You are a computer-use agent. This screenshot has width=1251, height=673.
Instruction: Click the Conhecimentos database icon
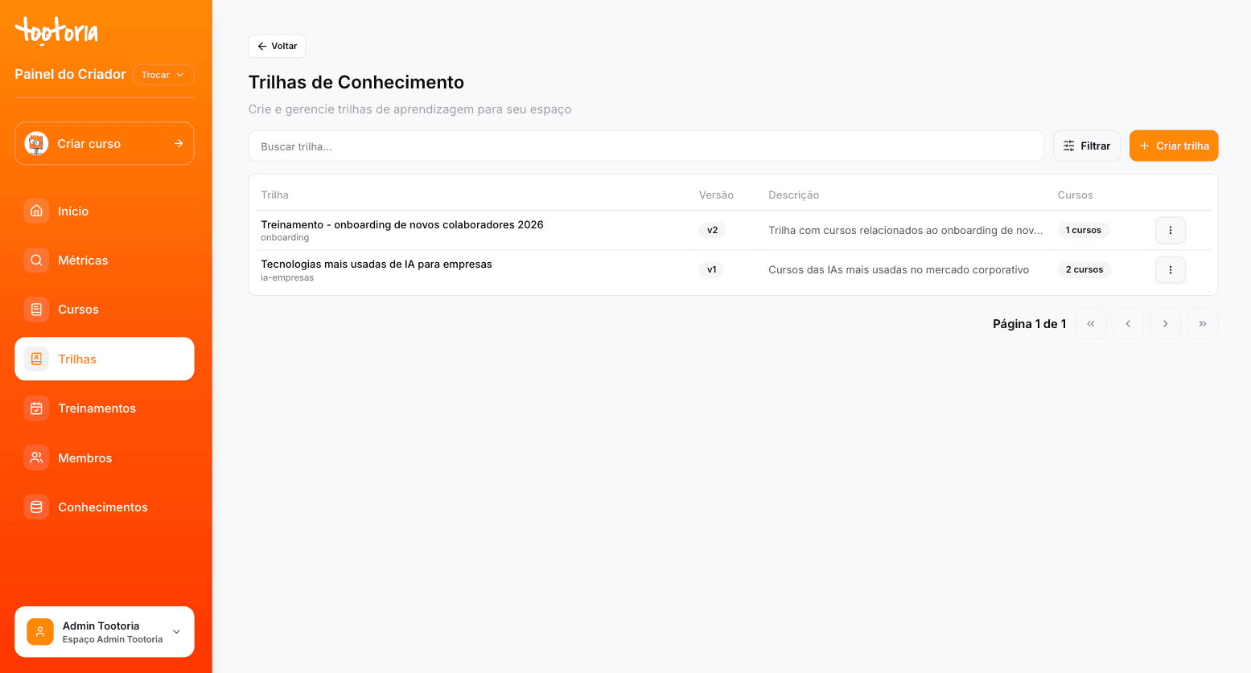[36, 507]
